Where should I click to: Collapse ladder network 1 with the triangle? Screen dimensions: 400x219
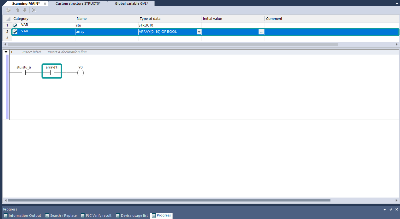6,52
